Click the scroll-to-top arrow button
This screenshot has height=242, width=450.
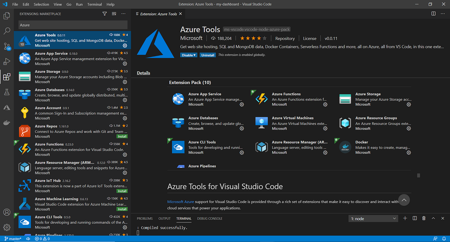pos(404,200)
